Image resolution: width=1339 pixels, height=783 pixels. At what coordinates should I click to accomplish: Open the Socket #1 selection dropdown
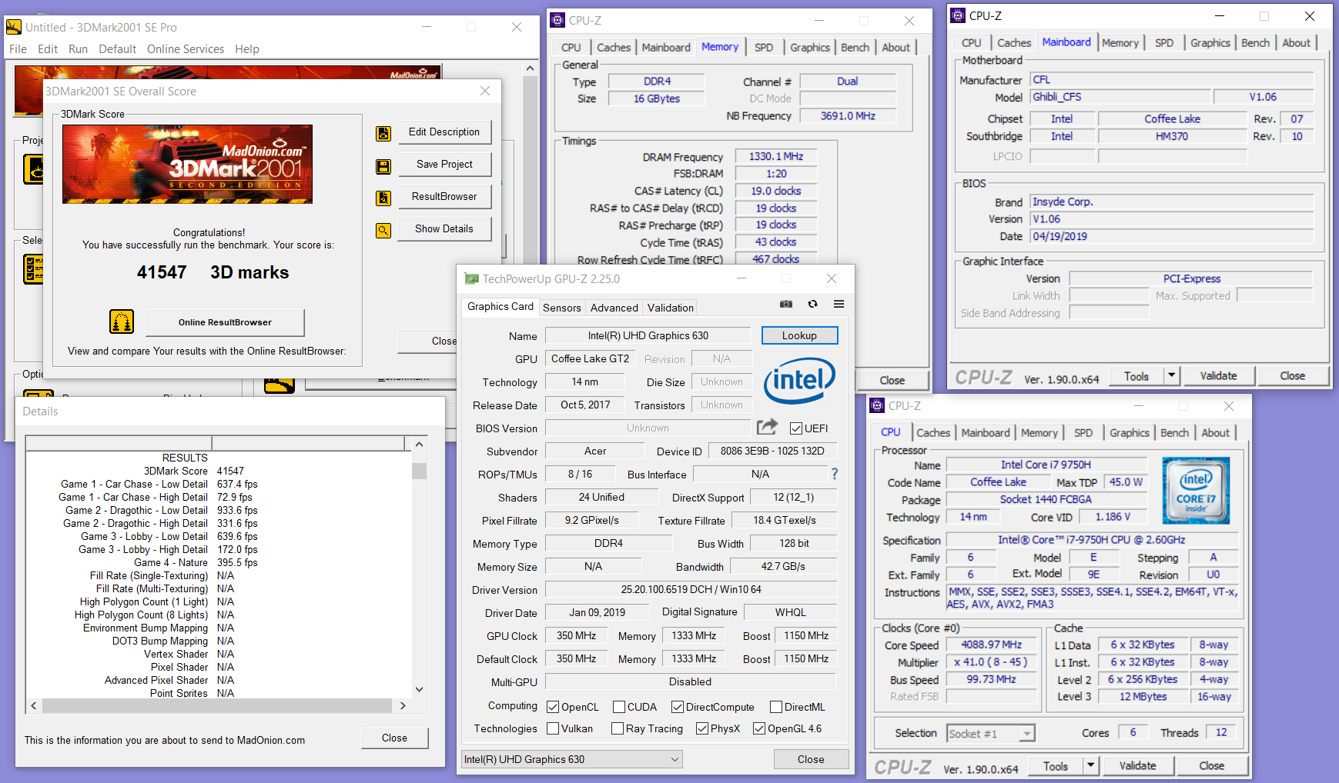coord(991,734)
